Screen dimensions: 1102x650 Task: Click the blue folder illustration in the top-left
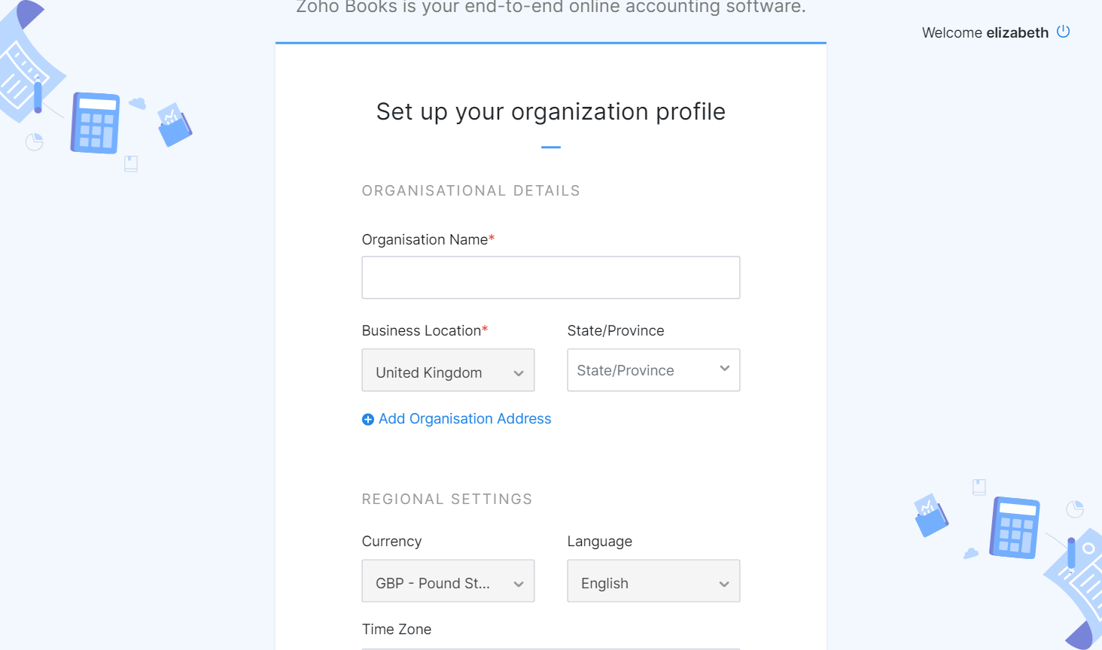pyautogui.click(x=175, y=125)
